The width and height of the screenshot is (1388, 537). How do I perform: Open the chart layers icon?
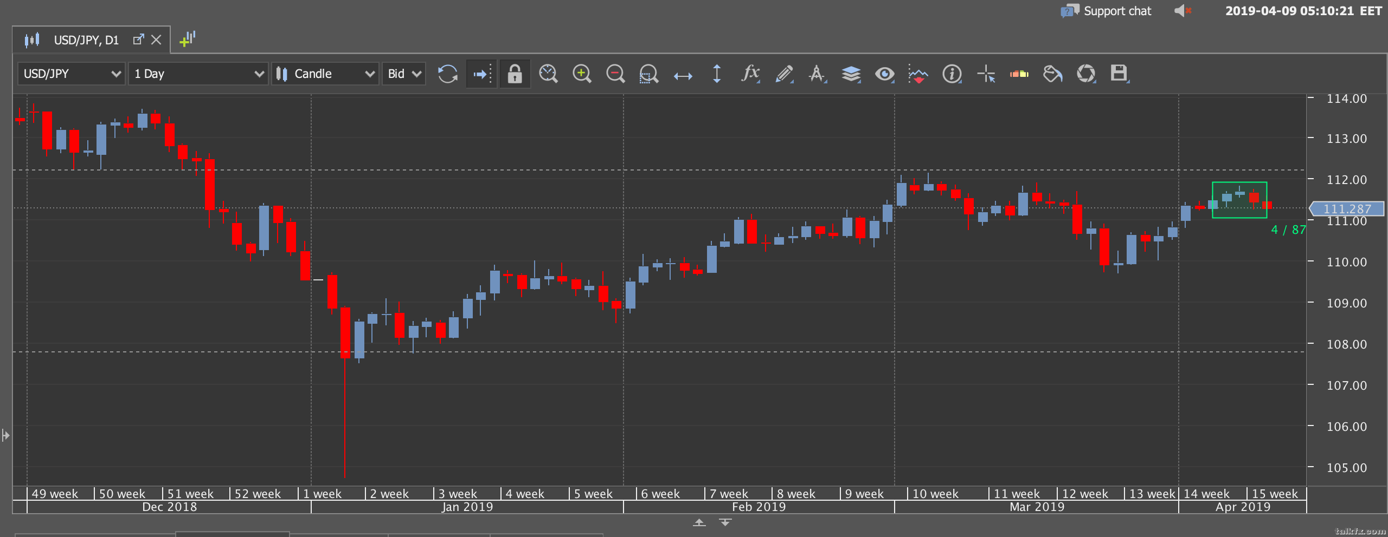pyautogui.click(x=851, y=74)
